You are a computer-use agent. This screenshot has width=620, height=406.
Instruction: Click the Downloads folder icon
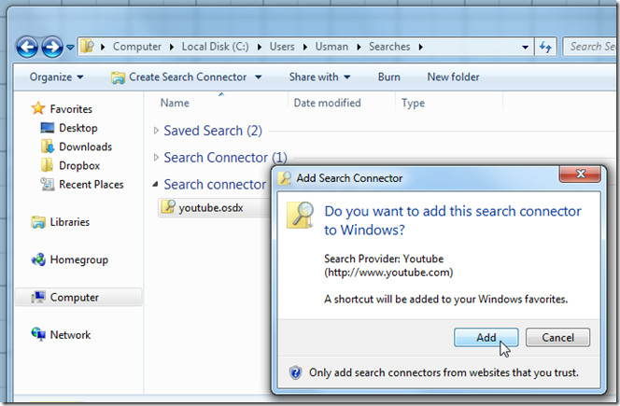click(x=47, y=147)
